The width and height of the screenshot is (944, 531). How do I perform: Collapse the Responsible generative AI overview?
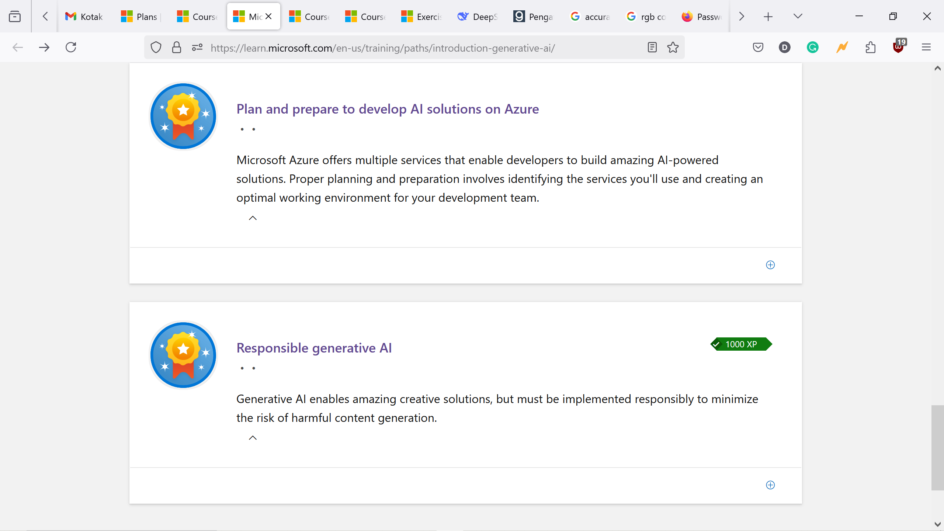(253, 438)
